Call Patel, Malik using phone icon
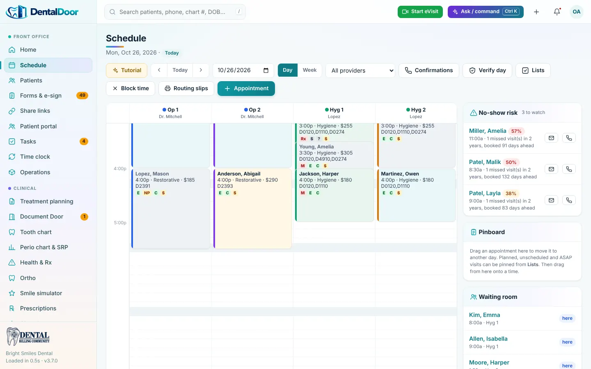 [x=569, y=169]
